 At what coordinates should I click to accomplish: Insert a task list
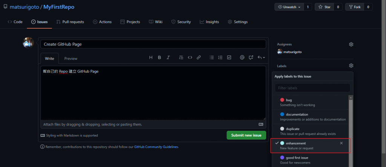229,57
